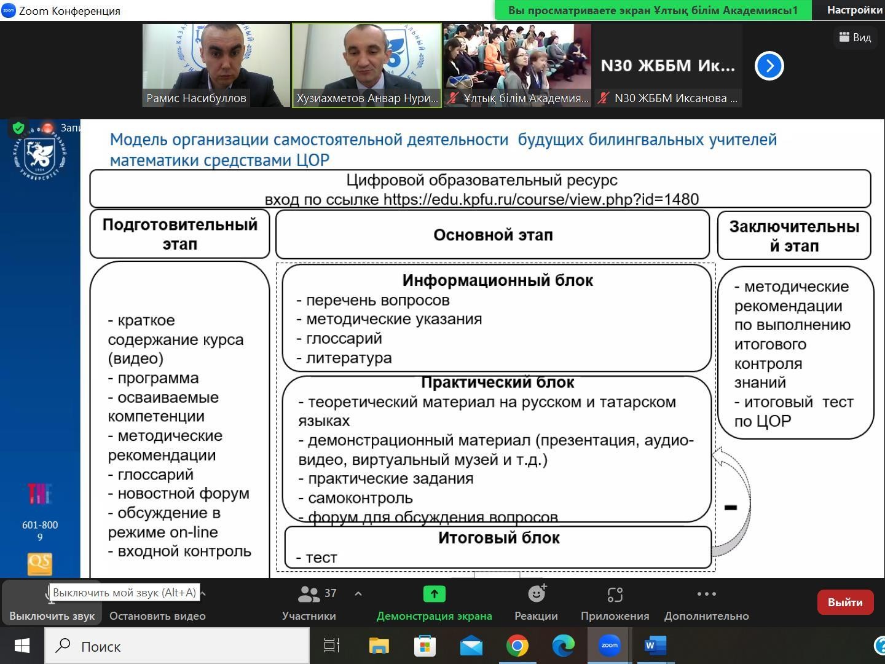Click the Zoom logo in the title bar

pyautogui.click(x=9, y=10)
